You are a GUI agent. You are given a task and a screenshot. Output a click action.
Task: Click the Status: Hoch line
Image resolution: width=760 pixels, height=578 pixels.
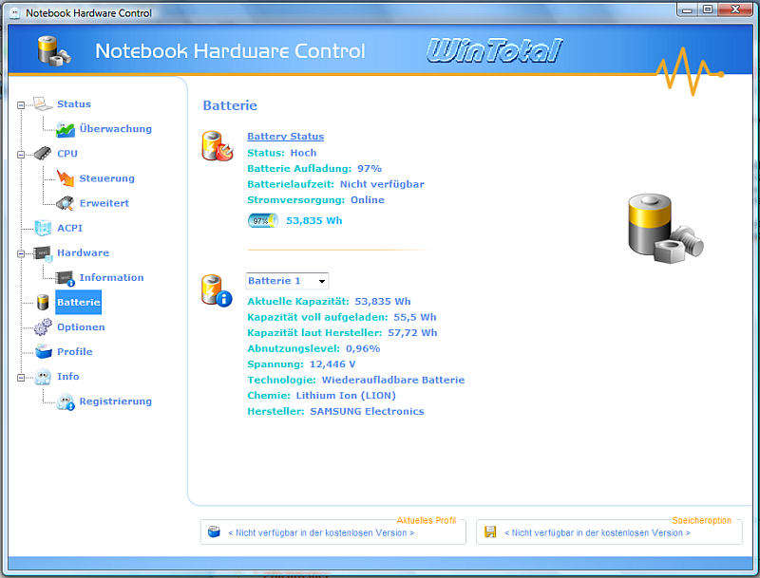pyautogui.click(x=281, y=153)
